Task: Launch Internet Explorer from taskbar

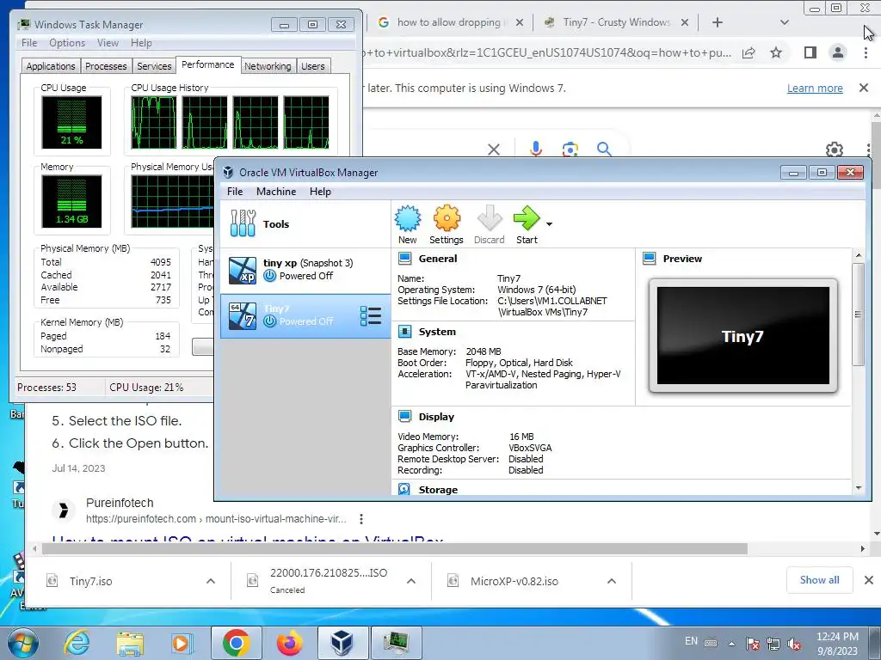Action: pyautogui.click(x=77, y=643)
